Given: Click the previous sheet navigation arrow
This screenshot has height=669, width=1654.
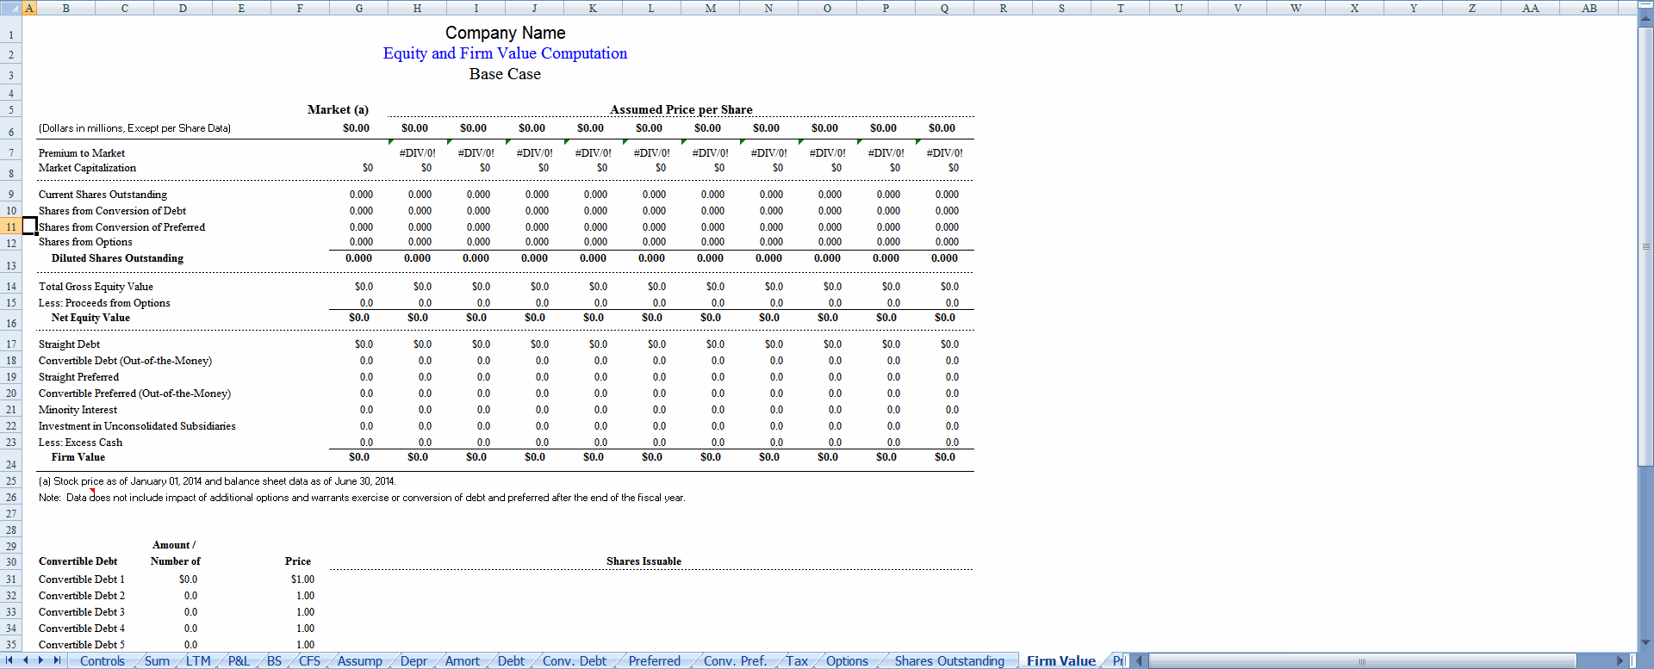Looking at the screenshot, I should (x=25, y=660).
